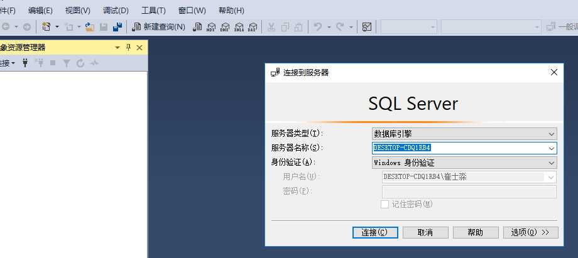Open the Redo history dropdown arrow
This screenshot has width=578, height=258.
(x=351, y=27)
